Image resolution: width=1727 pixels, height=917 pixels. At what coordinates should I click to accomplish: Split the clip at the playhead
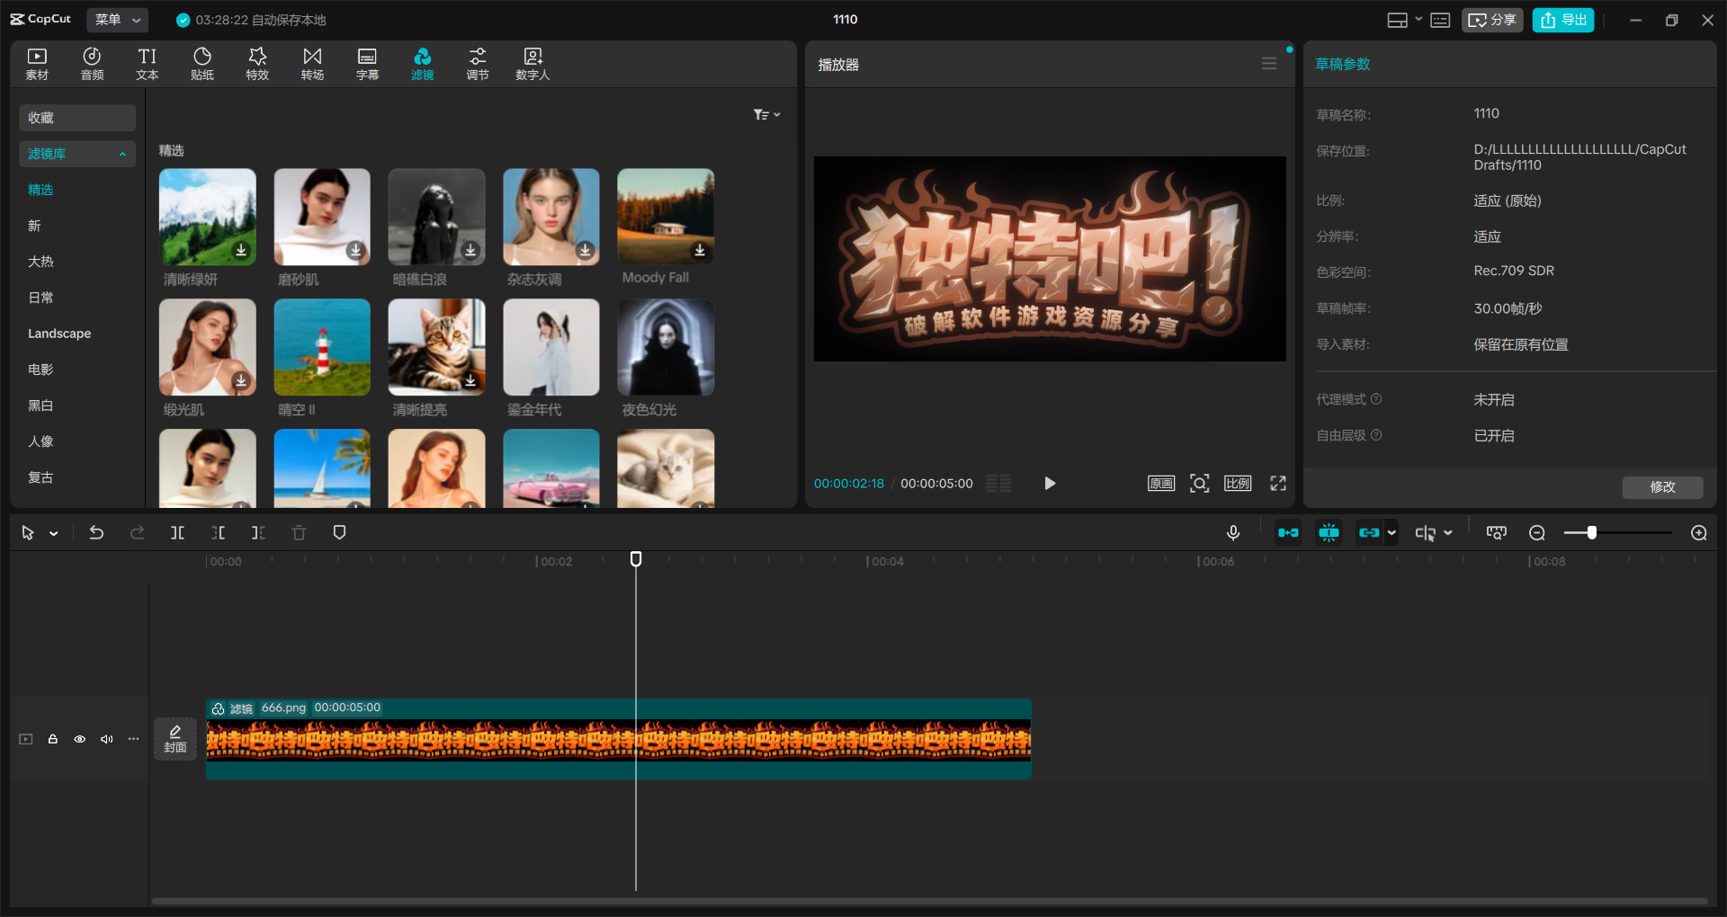177,532
